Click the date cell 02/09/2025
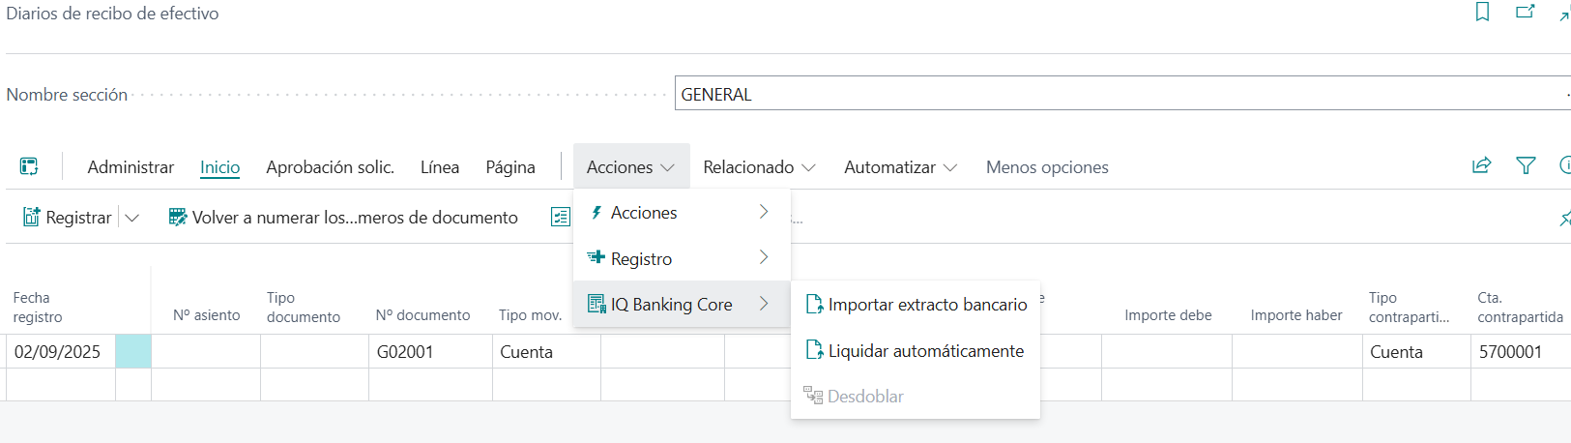Screen dimensions: 1571x443 61,352
